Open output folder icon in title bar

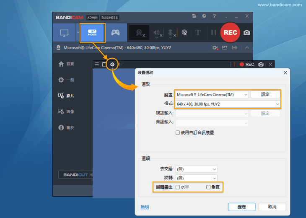[194, 16]
